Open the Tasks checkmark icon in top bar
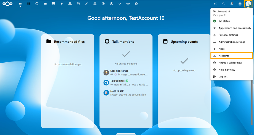This screenshot has height=135, width=254. pyautogui.click(x=120, y=4)
